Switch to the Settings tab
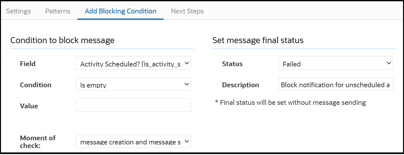This screenshot has height=155, width=404. (19, 11)
